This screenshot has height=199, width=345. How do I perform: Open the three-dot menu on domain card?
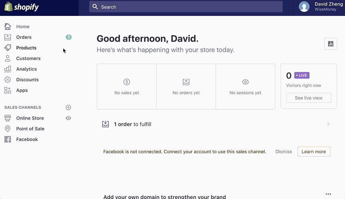coord(328,194)
